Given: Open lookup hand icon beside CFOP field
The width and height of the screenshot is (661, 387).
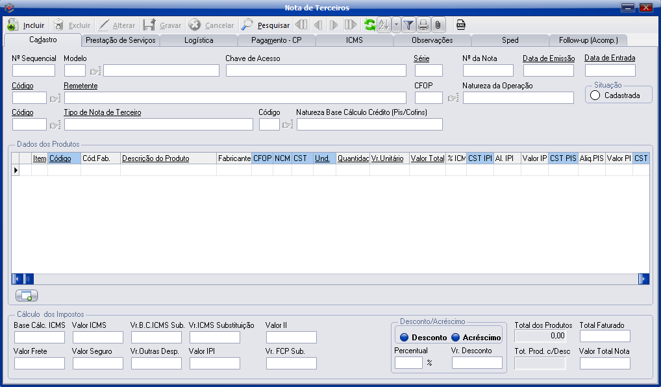Looking at the screenshot, I should (x=453, y=98).
